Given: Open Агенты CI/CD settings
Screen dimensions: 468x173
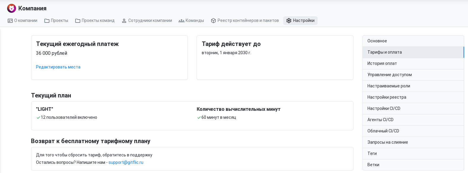Looking at the screenshot, I should pos(413,120).
